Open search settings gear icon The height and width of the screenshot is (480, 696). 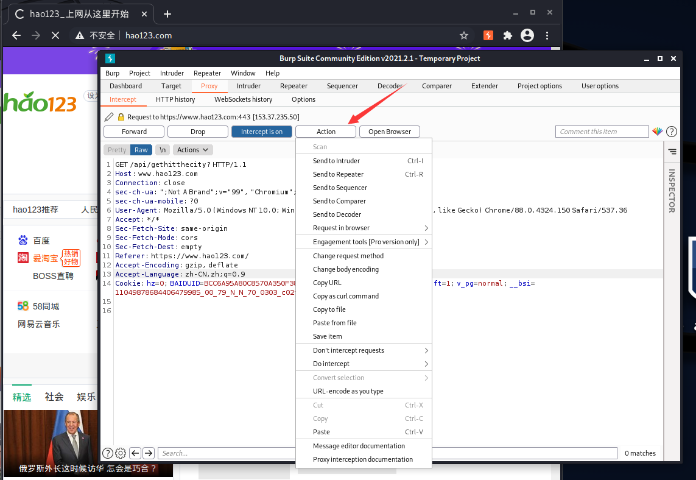(x=121, y=453)
